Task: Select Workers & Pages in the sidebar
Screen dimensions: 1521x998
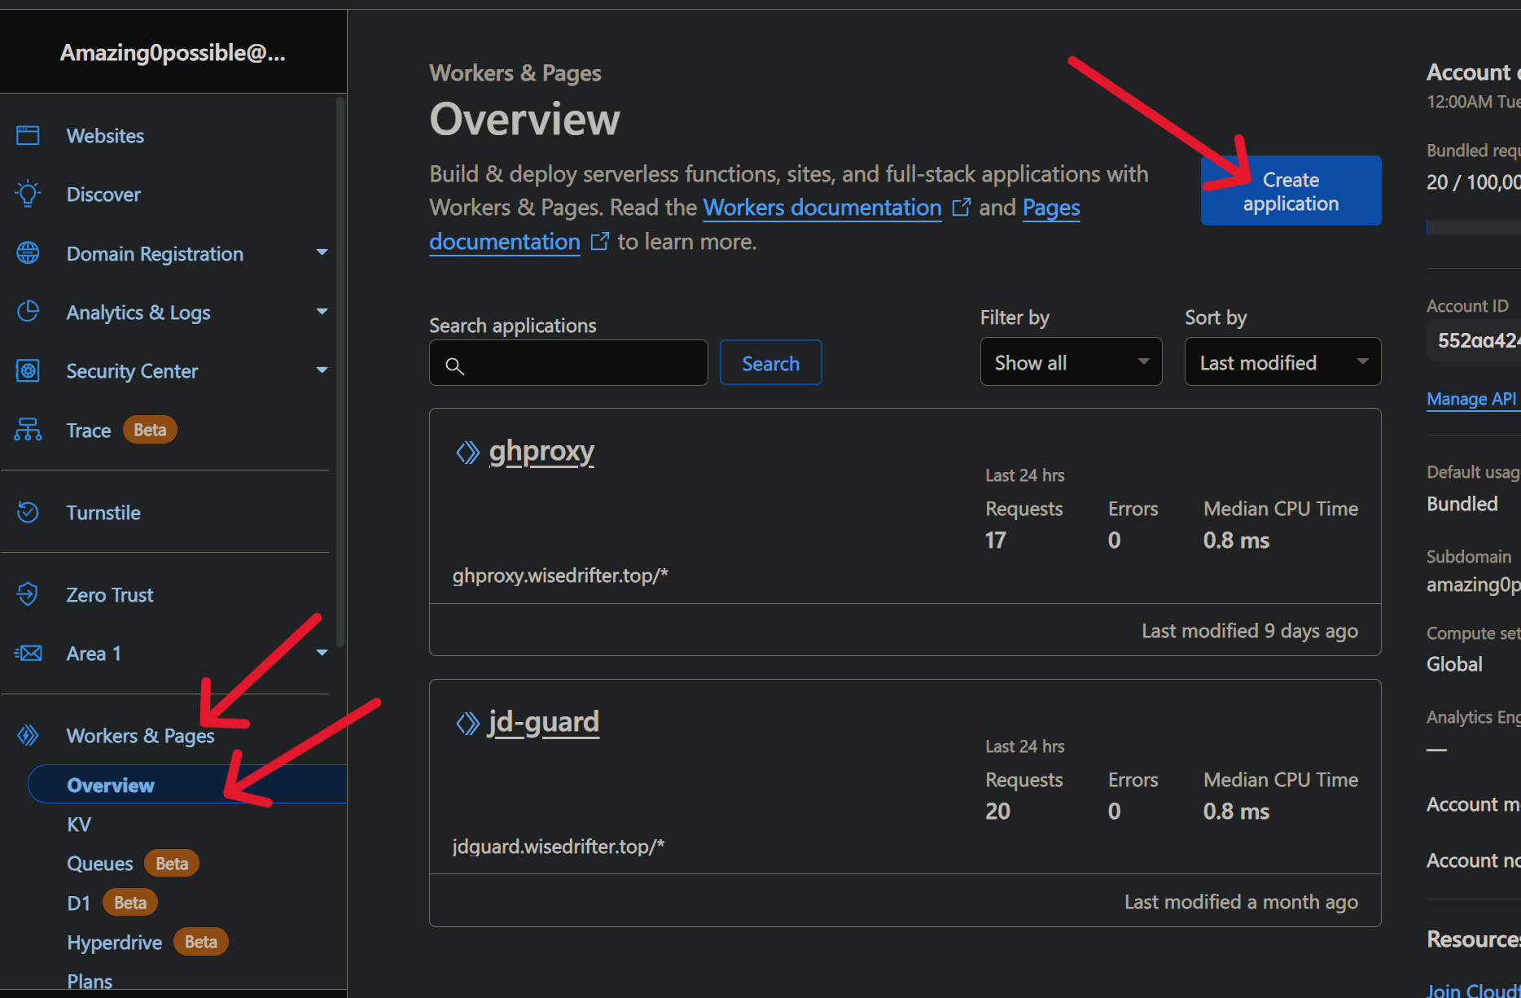Action: coord(140,735)
